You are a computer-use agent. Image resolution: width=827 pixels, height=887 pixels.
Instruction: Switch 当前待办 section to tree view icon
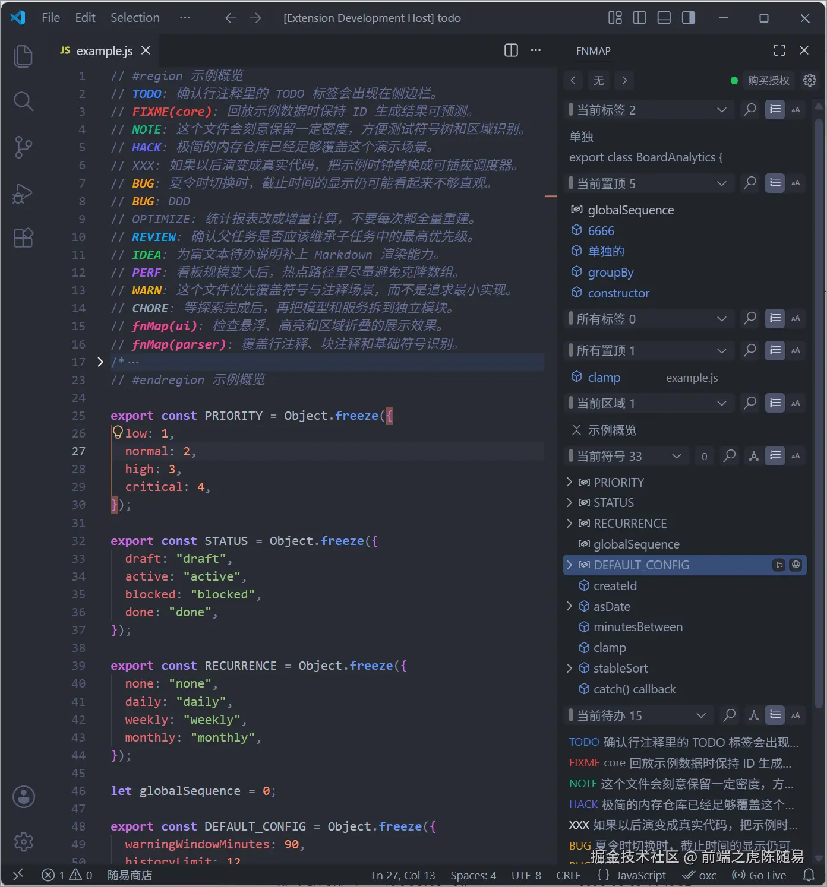click(x=754, y=715)
